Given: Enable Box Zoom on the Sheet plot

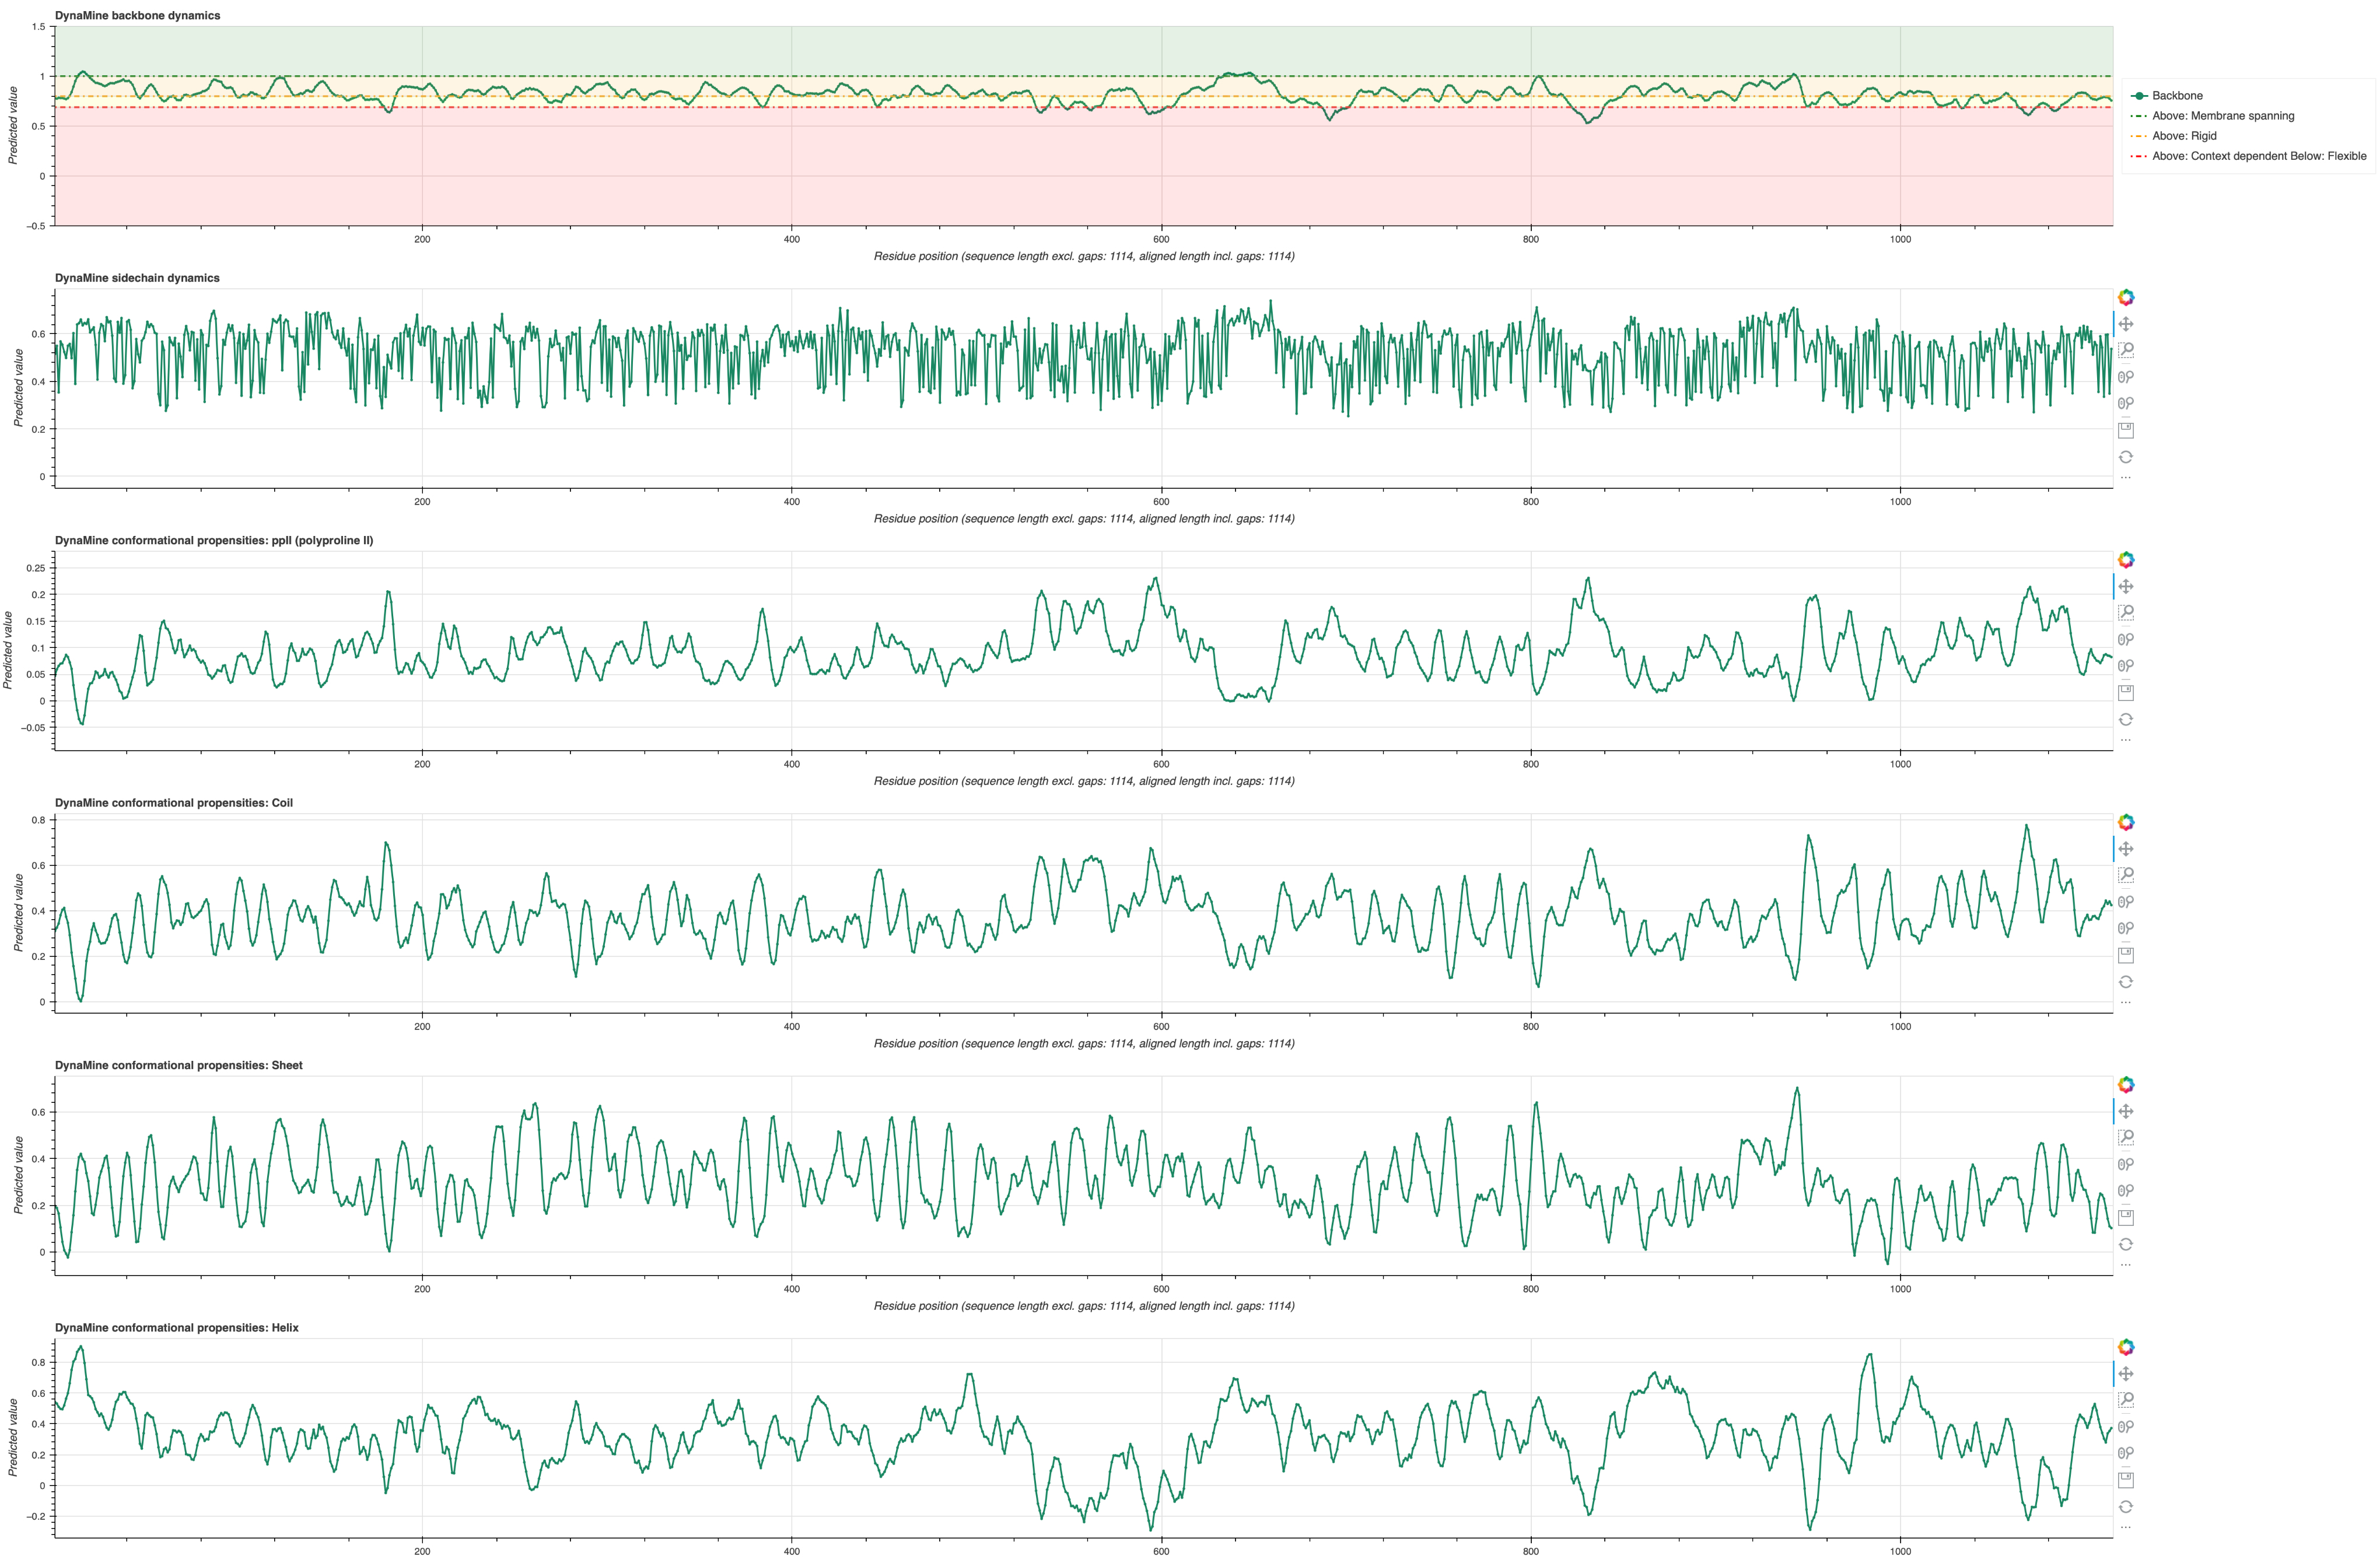Looking at the screenshot, I should point(2125,1137).
